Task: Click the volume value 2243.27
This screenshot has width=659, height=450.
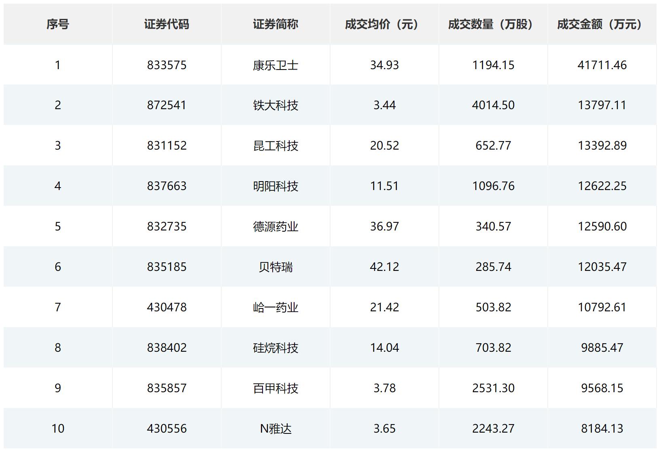Action: 493,429
